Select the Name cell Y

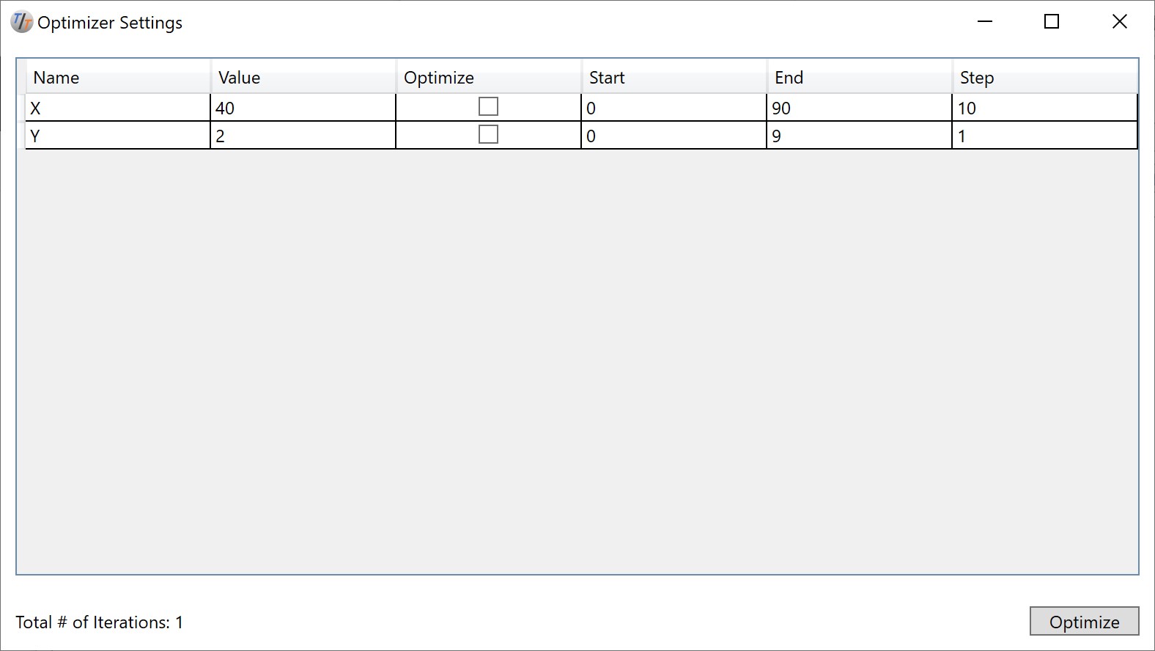[x=117, y=136]
